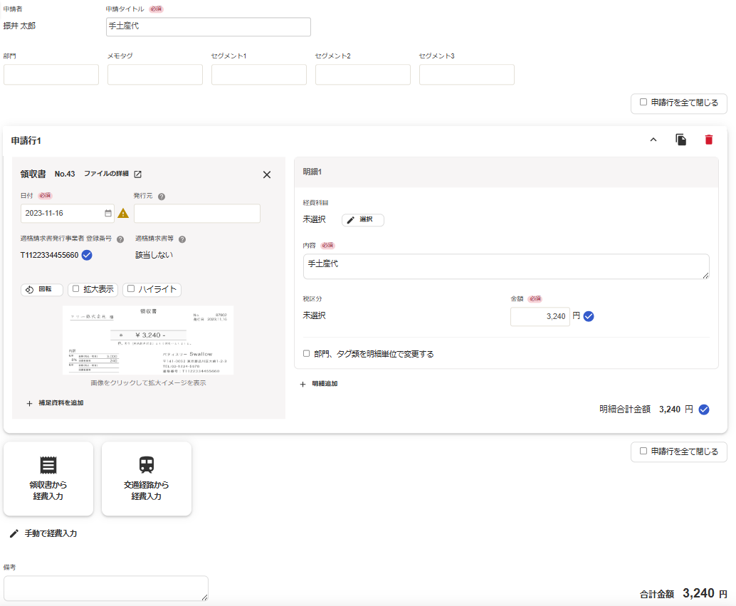Open the メモタグ field
This screenshot has height=606, width=736.
[x=155, y=75]
